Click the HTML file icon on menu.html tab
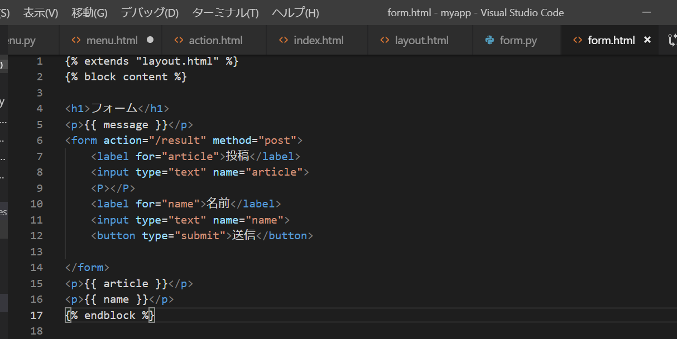This screenshot has width=677, height=339. 76,40
